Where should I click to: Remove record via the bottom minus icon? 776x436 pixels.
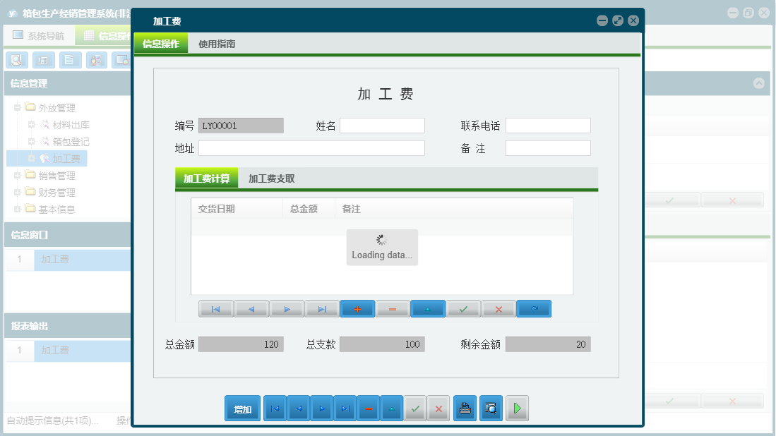(x=368, y=408)
